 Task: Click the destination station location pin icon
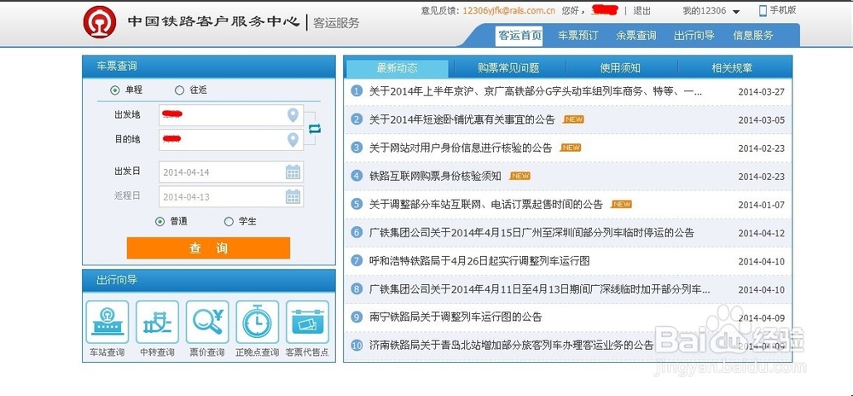293,140
